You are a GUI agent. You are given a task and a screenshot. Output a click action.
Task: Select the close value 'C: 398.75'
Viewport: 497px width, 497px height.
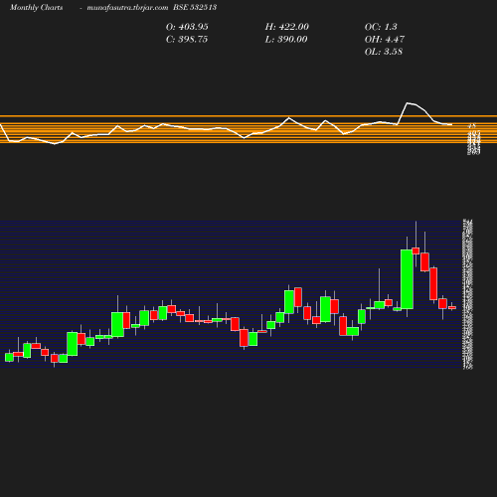click(187, 40)
